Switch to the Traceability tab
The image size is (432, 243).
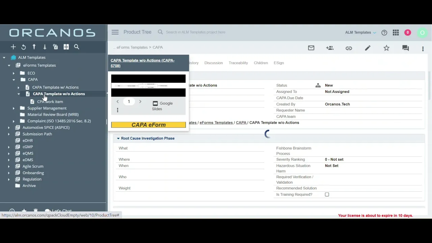(x=238, y=63)
